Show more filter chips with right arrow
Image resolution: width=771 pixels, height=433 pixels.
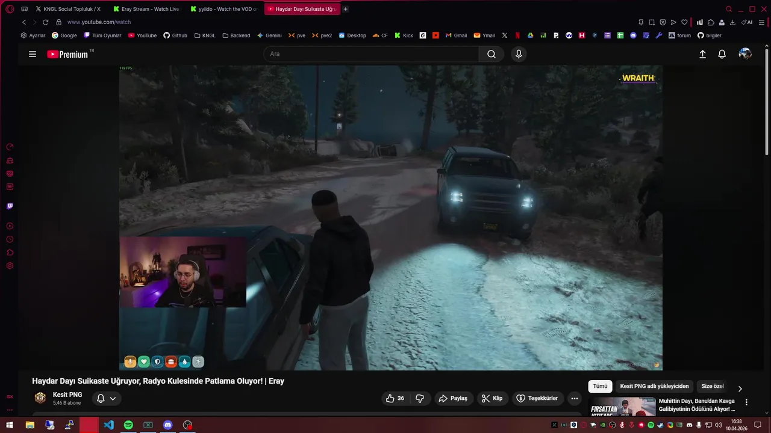pyautogui.click(x=740, y=388)
